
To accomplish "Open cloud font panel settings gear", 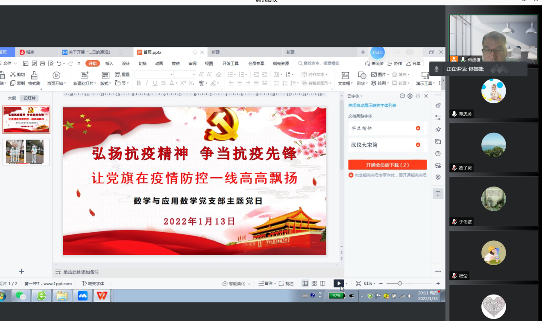I will pyautogui.click(x=410, y=96).
